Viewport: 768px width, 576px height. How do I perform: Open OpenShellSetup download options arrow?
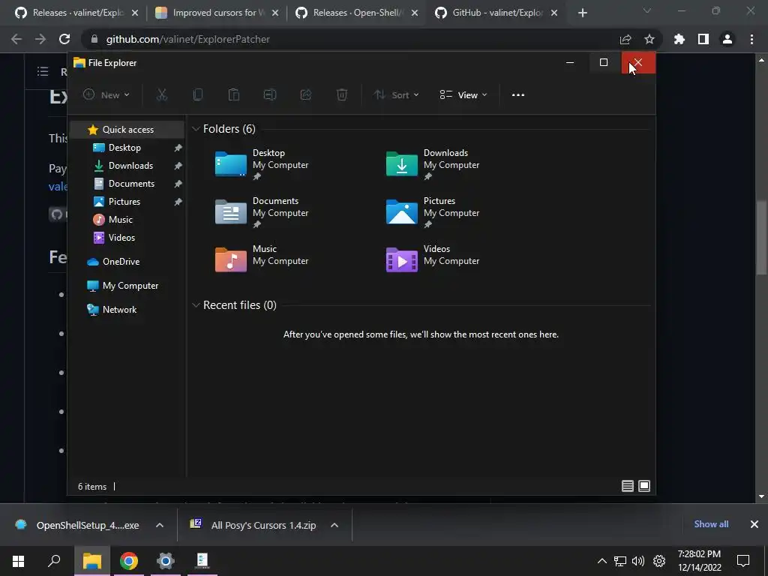[x=160, y=525]
